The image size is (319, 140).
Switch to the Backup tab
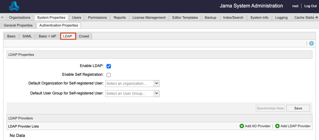[210, 17]
